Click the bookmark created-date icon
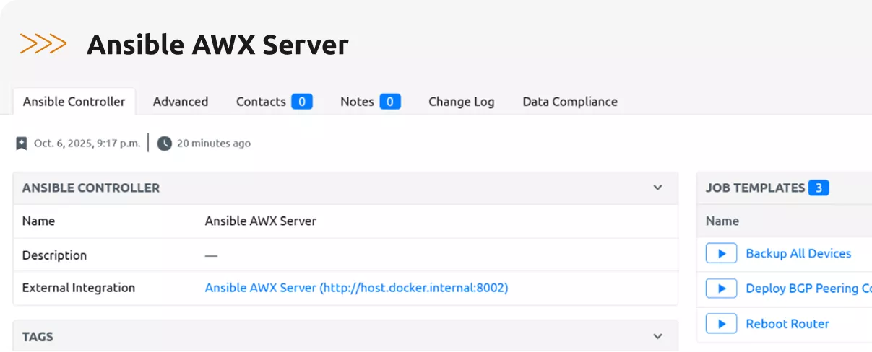 pos(22,144)
